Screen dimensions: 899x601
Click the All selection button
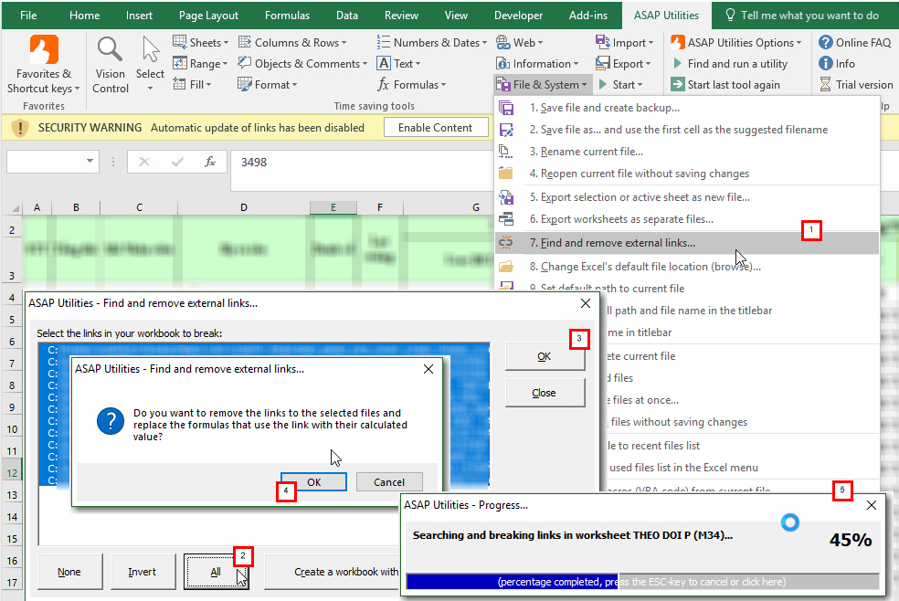click(217, 572)
